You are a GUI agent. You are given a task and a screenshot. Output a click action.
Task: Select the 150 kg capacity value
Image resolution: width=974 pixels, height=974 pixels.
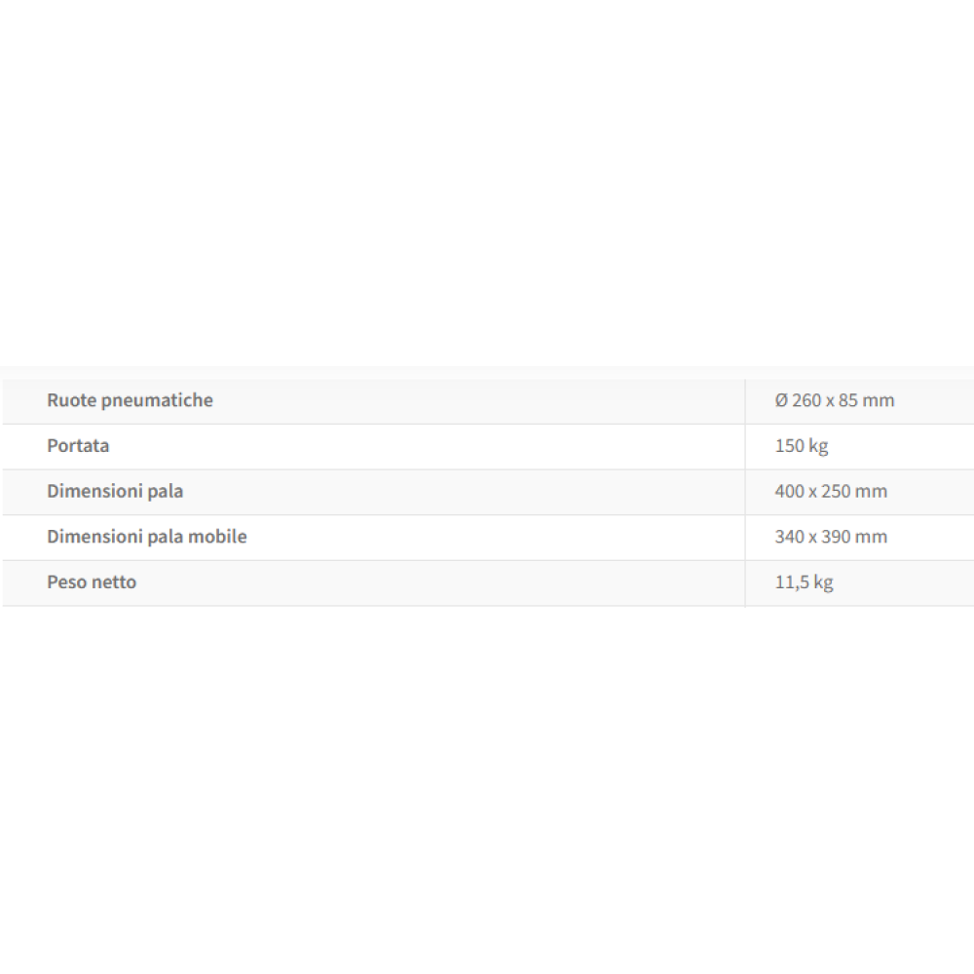click(801, 446)
